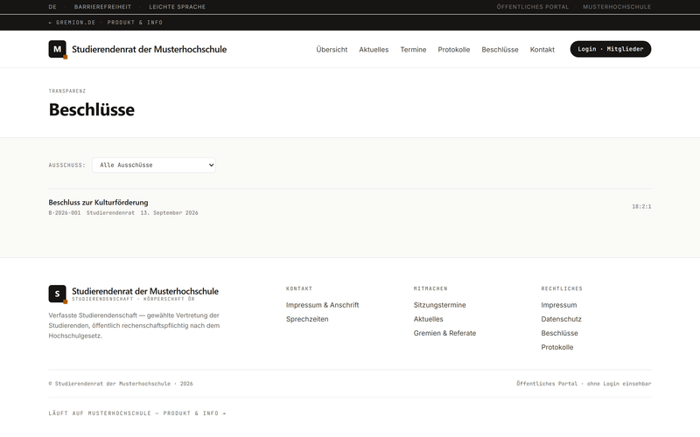Viewport: 700px width, 437px height.
Task: Click Musterhochschule in the top bar
Action: 617,7
